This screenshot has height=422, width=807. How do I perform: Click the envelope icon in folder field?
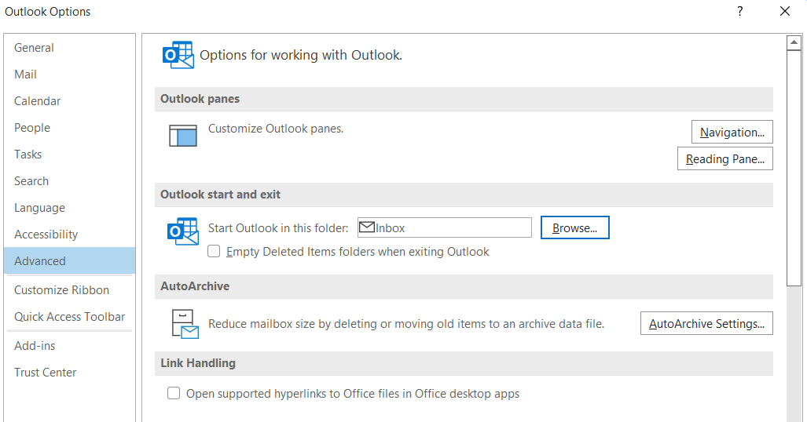point(366,227)
